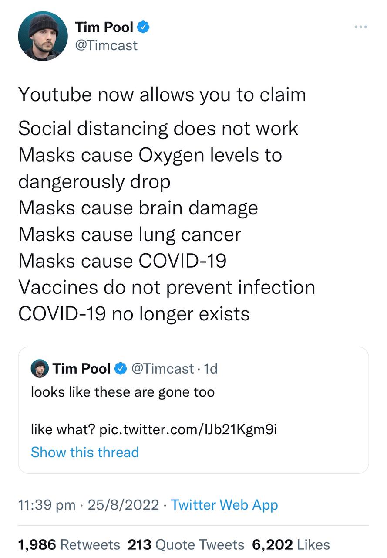Click the 25/8/2022 date

click(123, 505)
